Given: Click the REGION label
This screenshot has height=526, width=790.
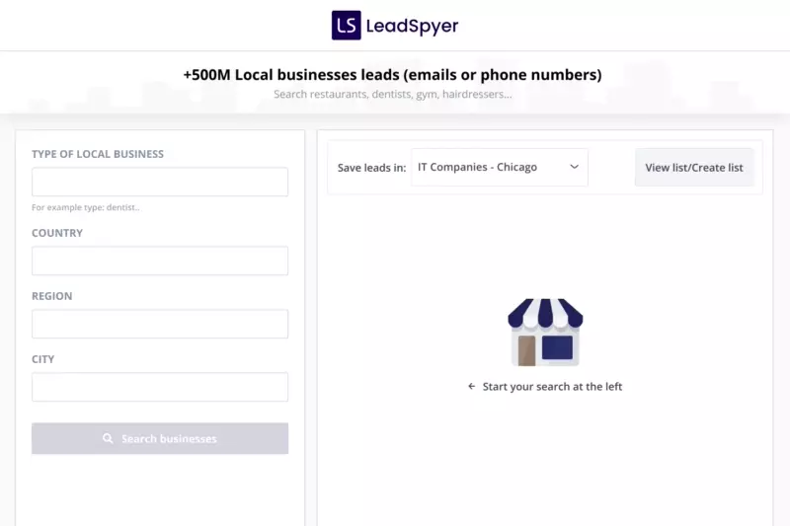Looking at the screenshot, I should [x=52, y=296].
